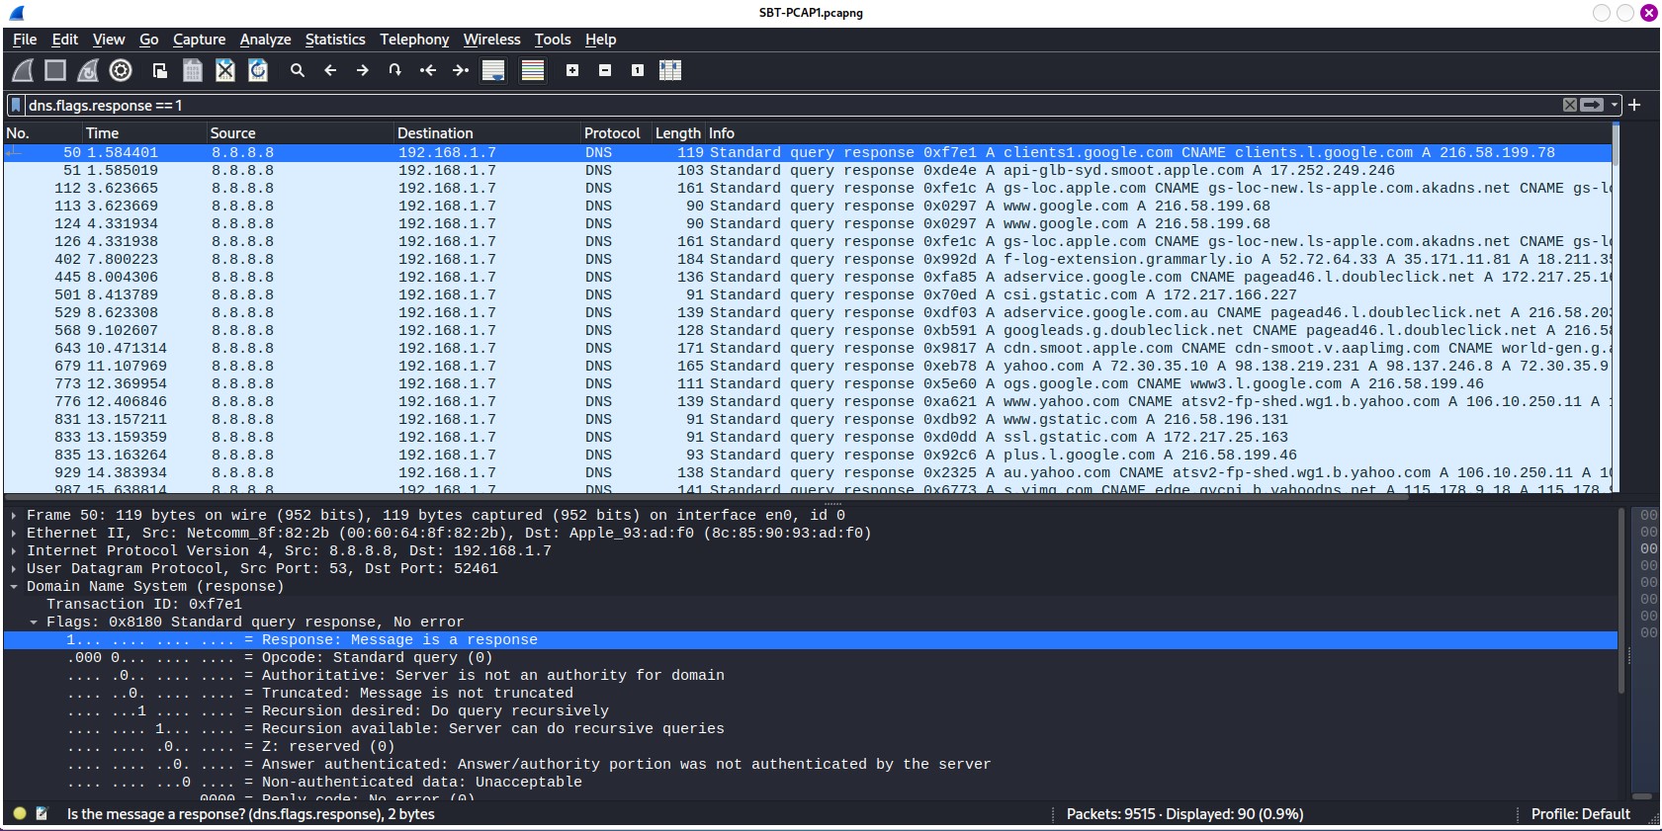This screenshot has width=1662, height=831.
Task: Restart the current capture
Action: (x=88, y=70)
